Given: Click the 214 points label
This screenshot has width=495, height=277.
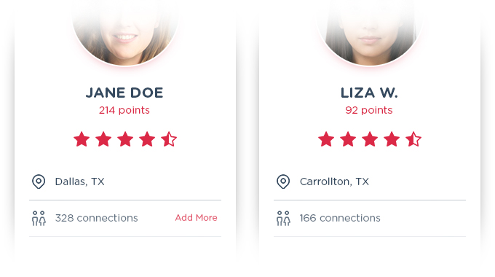Looking at the screenshot, I should (x=124, y=110).
